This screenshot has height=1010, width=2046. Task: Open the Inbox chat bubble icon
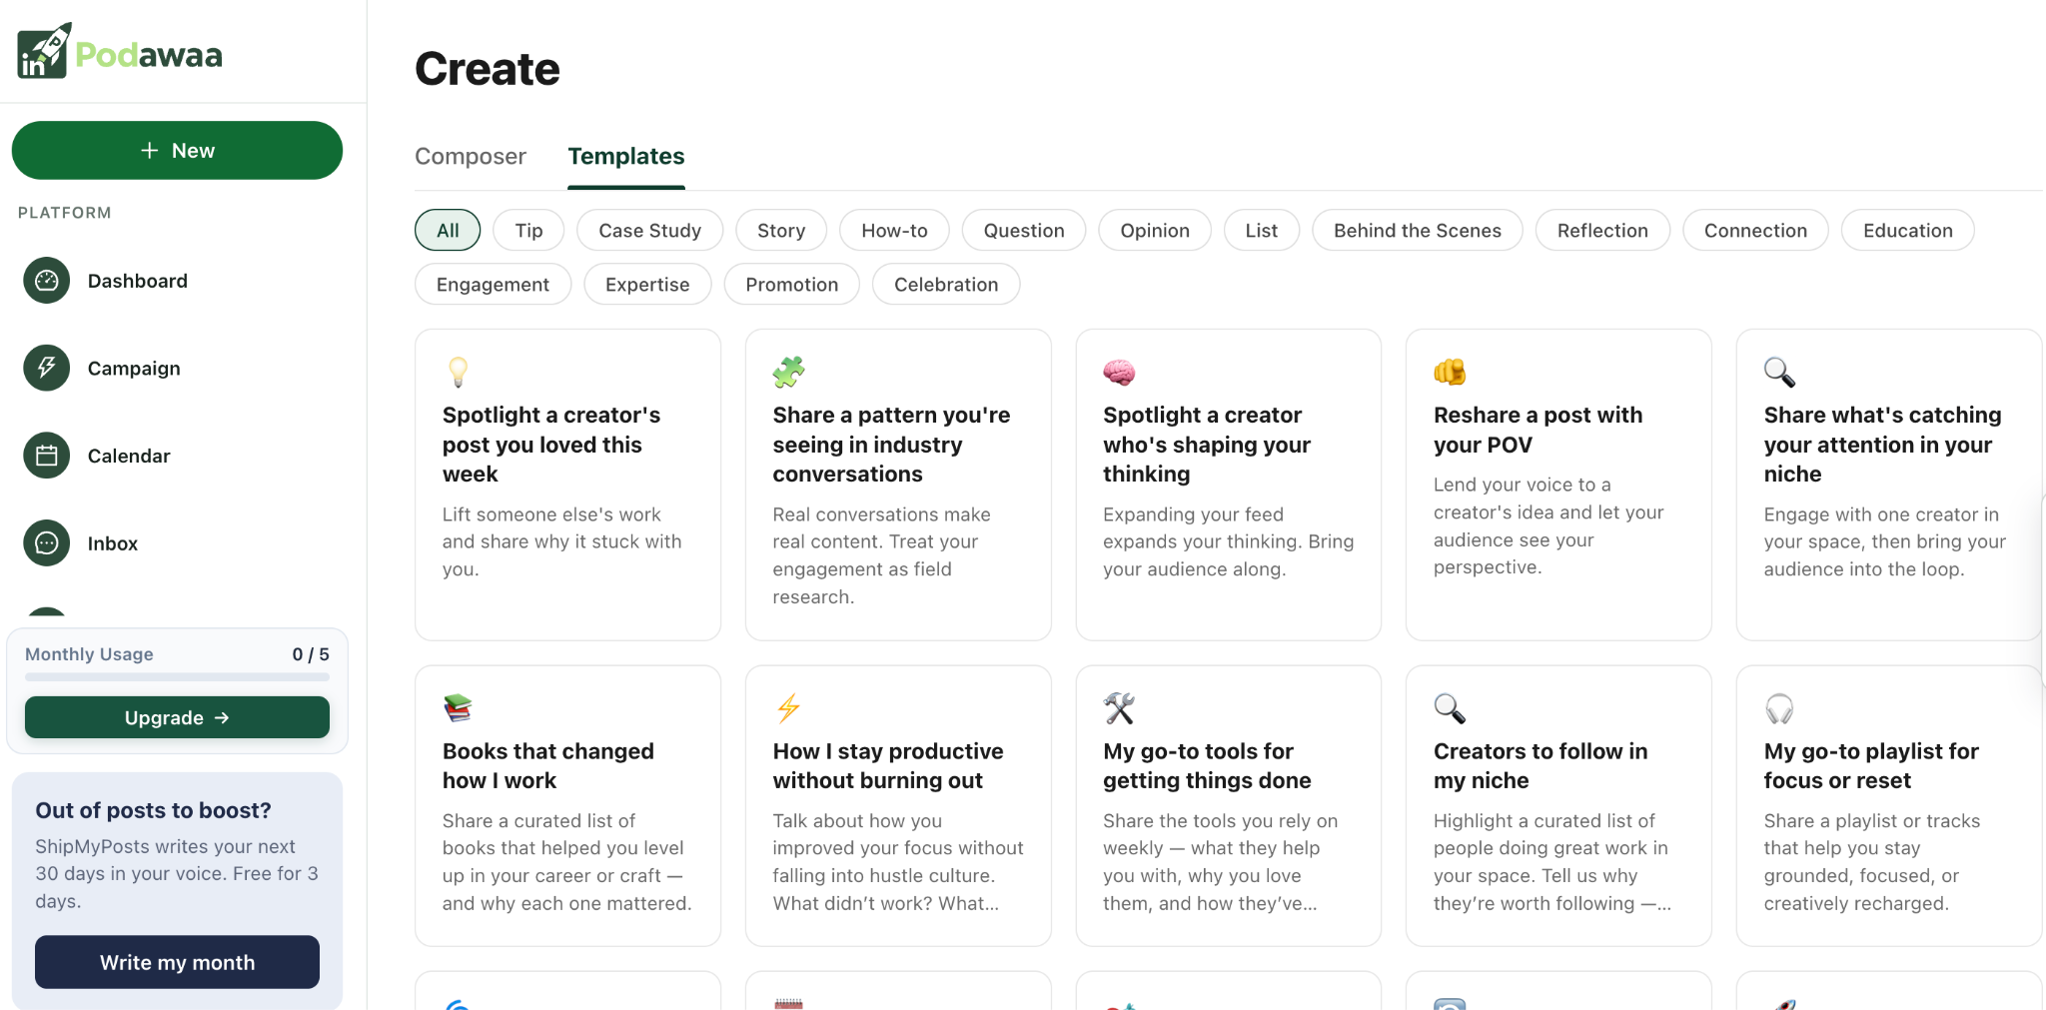(47, 543)
